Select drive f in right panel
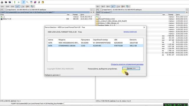 113,6
